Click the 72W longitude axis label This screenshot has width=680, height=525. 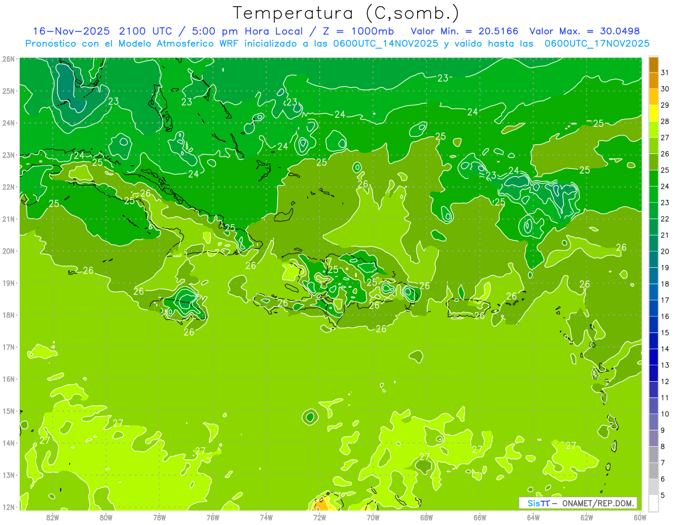click(320, 517)
